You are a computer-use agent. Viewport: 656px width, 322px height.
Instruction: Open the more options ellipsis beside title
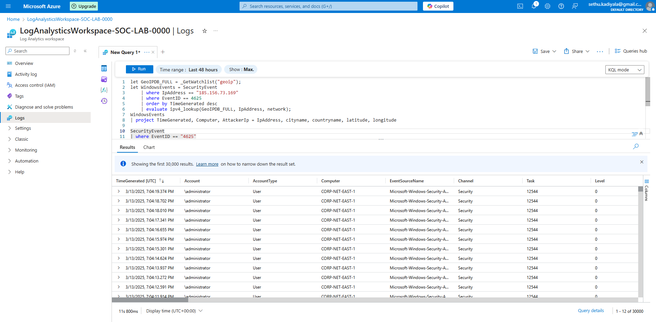216,31
